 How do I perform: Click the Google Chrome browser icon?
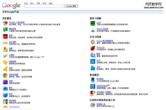pos(5,75)
